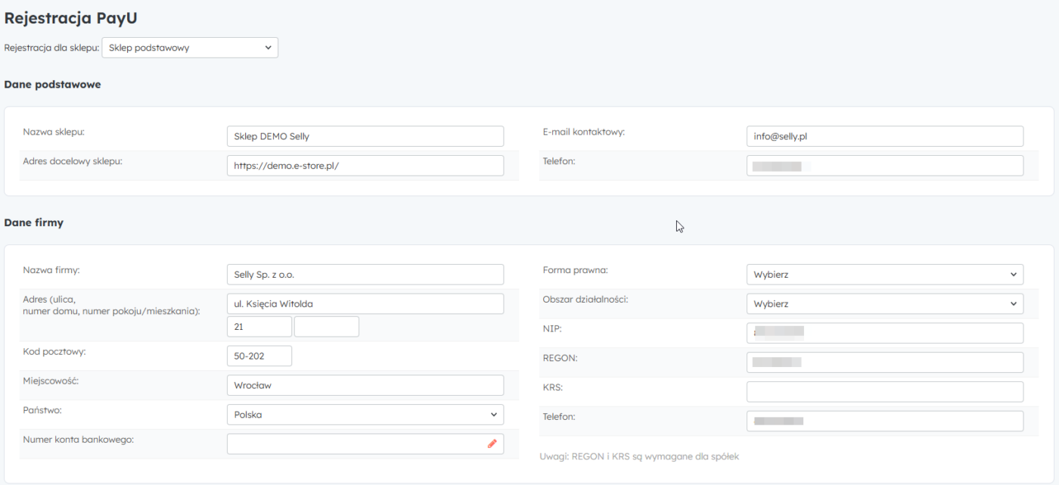Click the empty KRS input field

pos(884,392)
